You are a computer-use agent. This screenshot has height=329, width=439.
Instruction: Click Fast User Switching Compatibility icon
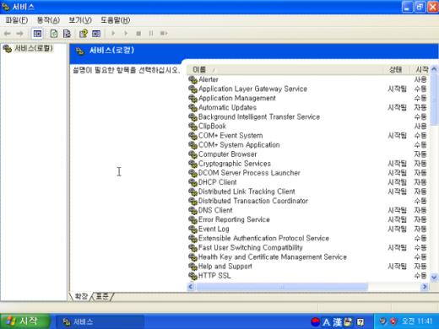192,247
